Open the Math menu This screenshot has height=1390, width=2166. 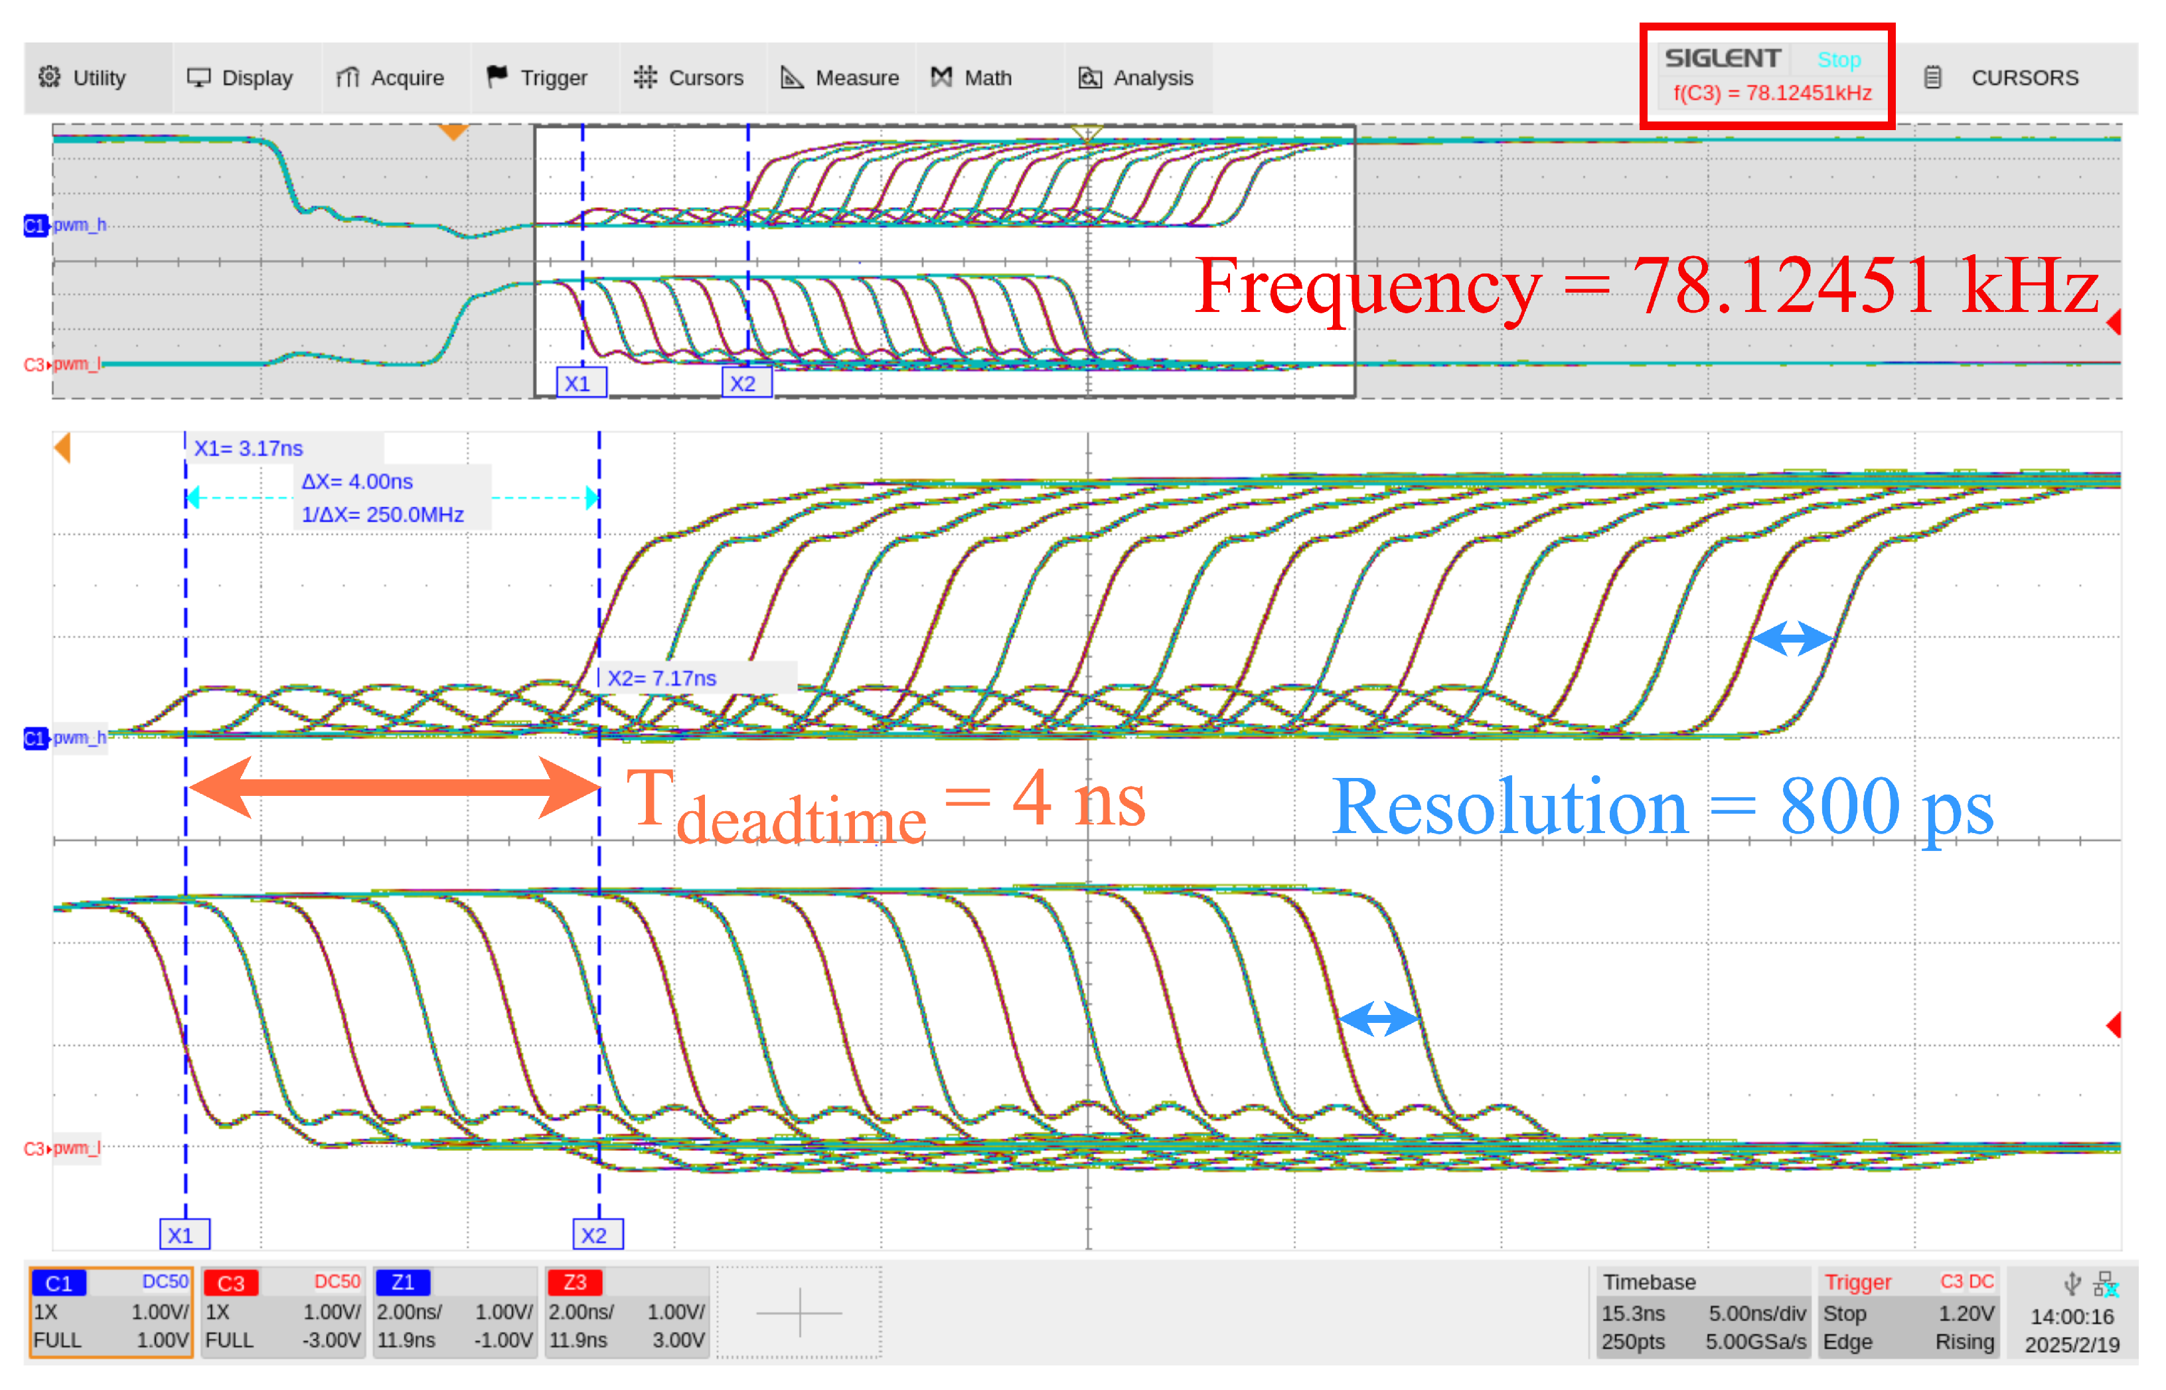971,78
